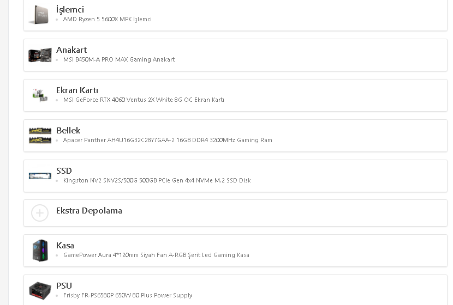Viewport: 453px width, 305px height.
Task: Click the Frisby power supply image
Action: 40,290
